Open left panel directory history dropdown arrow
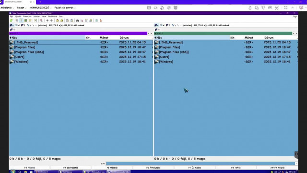Screen dimensions: 307x173 point(152,33)
